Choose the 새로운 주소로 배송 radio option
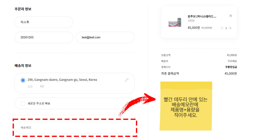 23,103
